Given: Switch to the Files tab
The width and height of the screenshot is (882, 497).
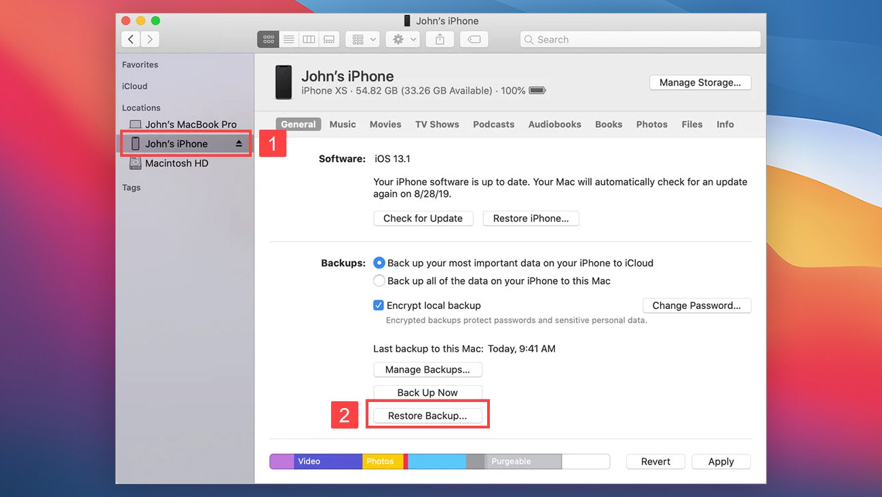Looking at the screenshot, I should pos(692,124).
